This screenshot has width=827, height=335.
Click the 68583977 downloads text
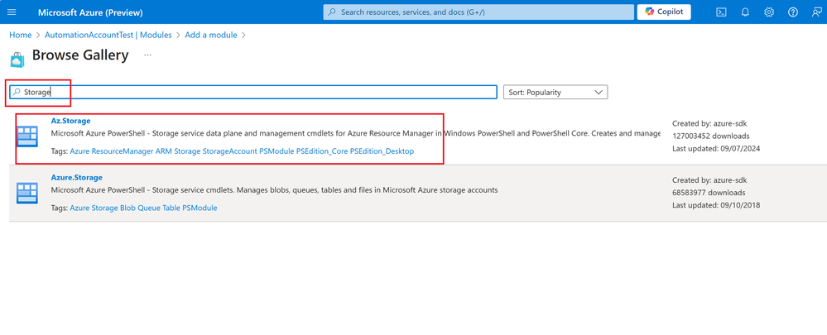click(x=709, y=193)
